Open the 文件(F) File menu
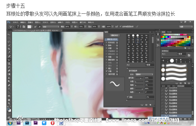Image resolution: width=196 pixels, height=126 pixels. tap(15, 22)
